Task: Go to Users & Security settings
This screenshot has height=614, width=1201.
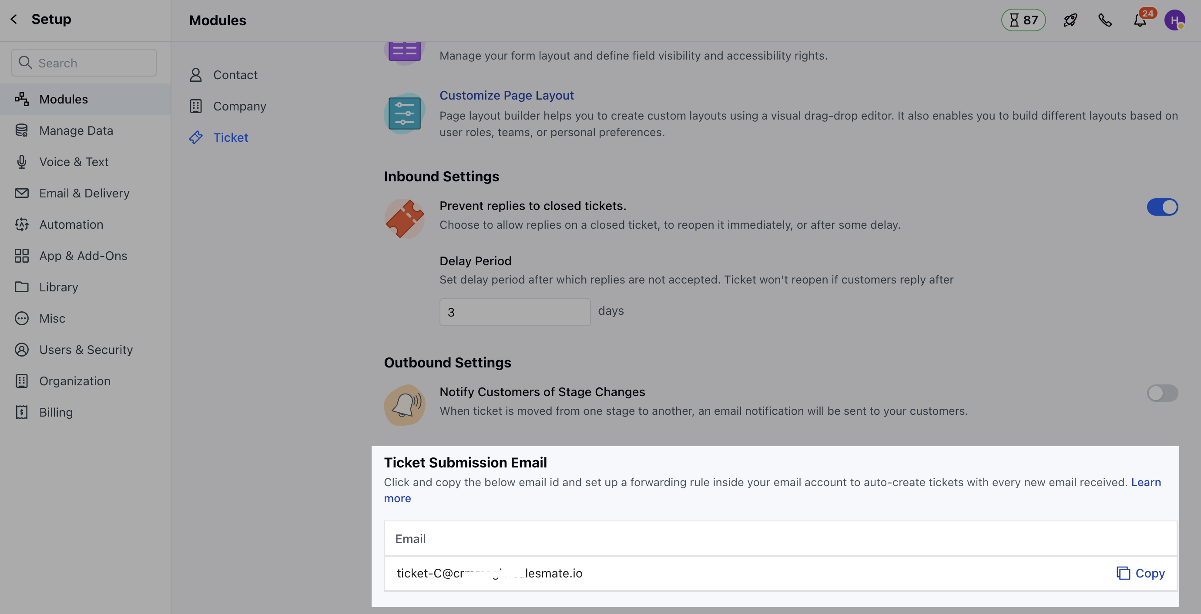Action: click(86, 350)
